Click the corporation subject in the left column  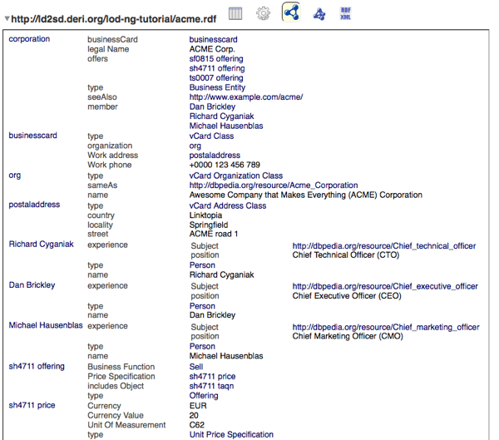coord(29,39)
